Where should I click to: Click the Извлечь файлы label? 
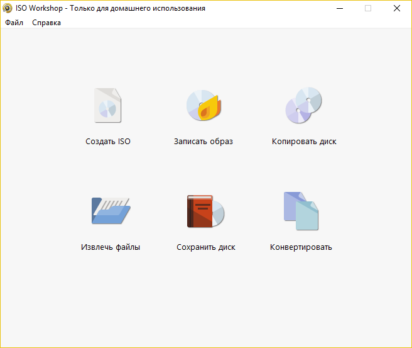[111, 247]
